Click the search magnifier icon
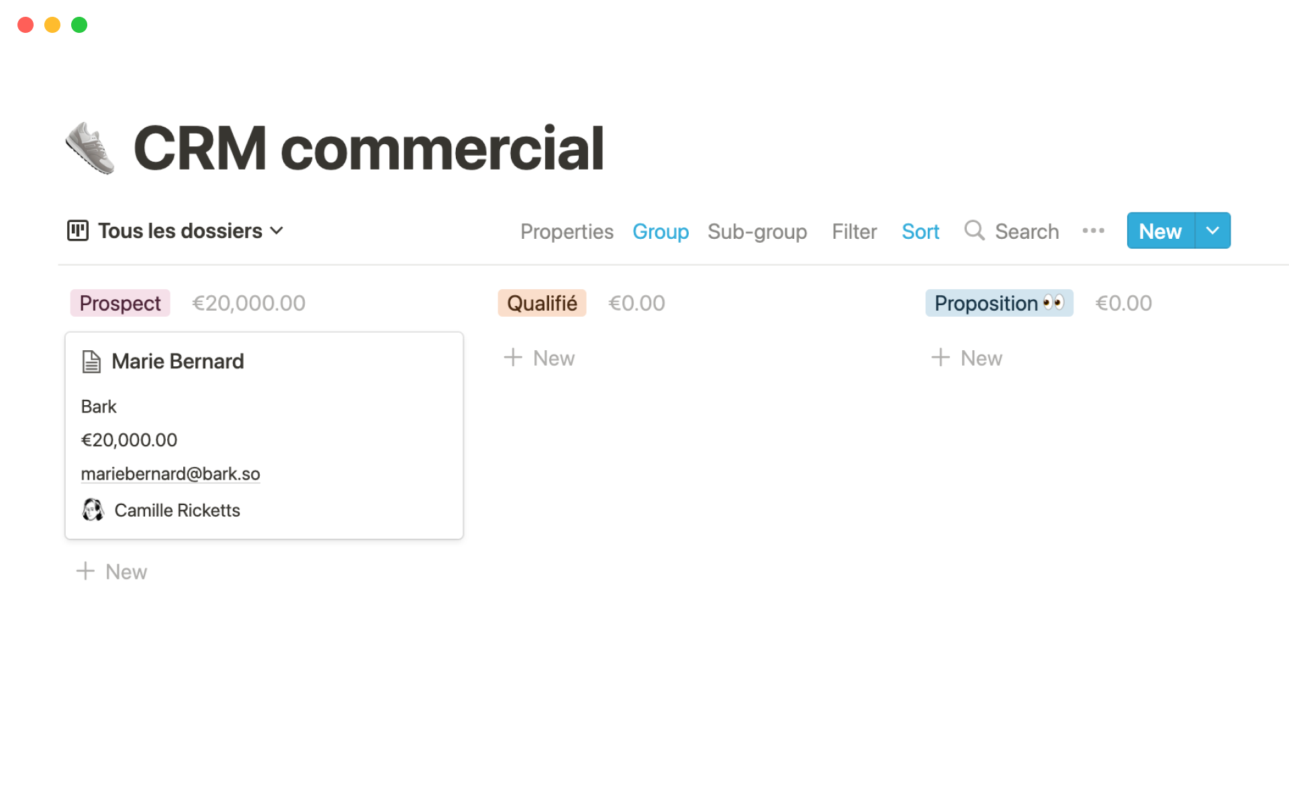This screenshot has height=805, width=1289. coord(974,230)
